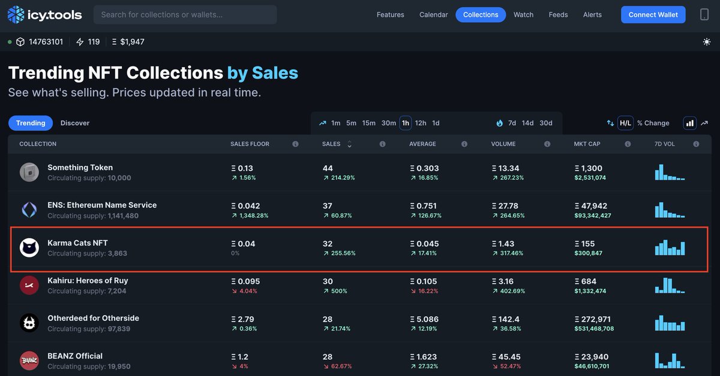Click BEANZ Official avatar
Viewport: 720px width, 376px height.
29,360
